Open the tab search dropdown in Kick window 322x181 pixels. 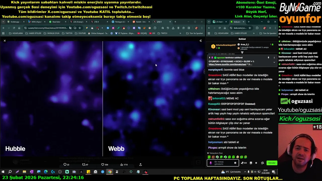(209, 22)
